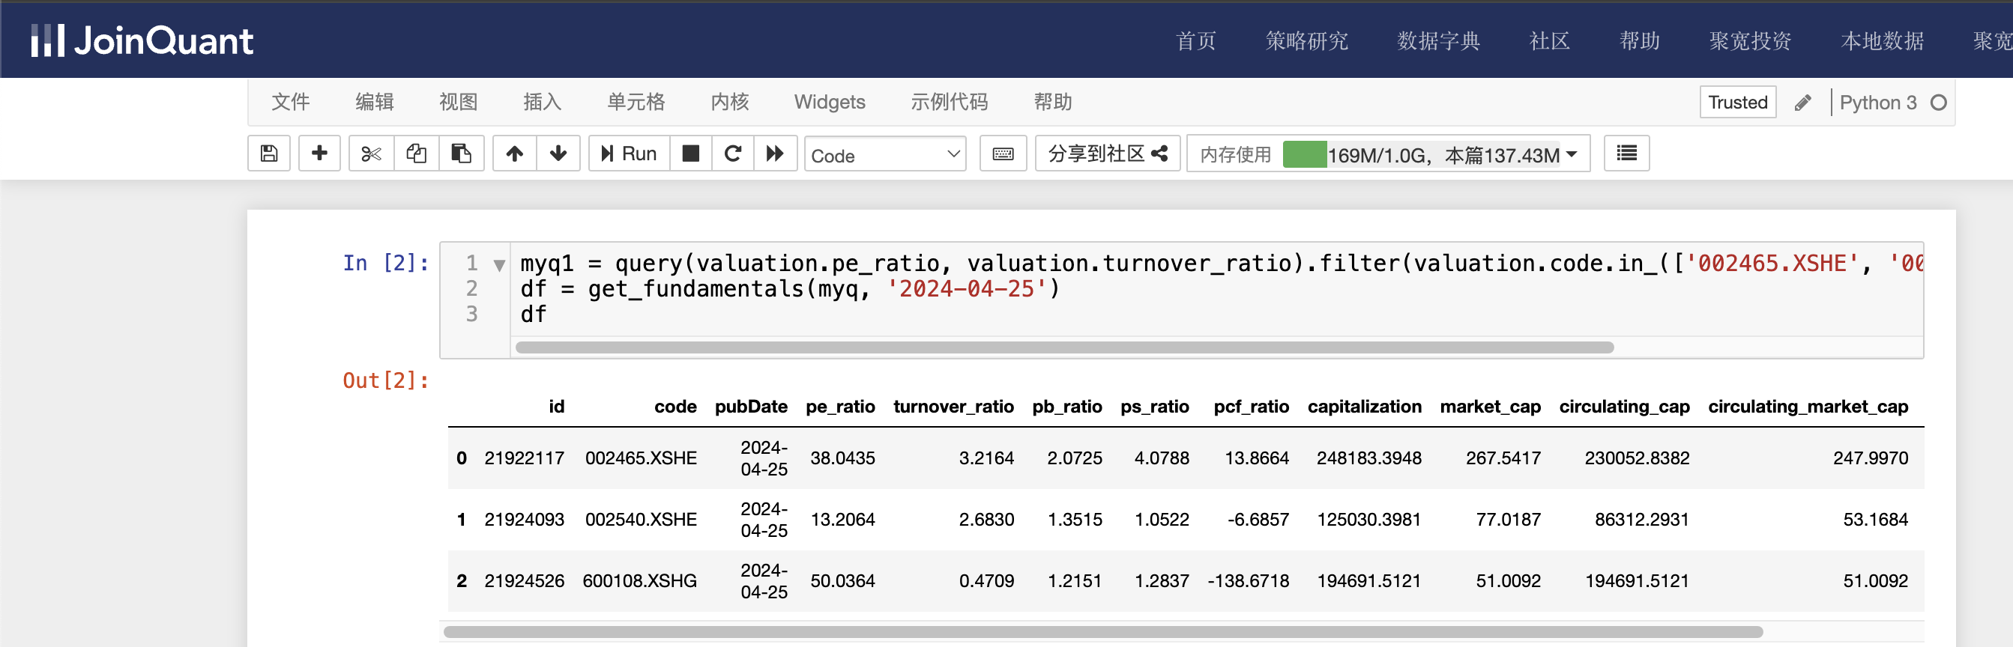Click 分享到社区 share button
2013x647 pixels.
(1108, 154)
